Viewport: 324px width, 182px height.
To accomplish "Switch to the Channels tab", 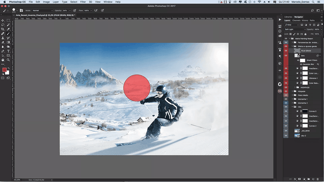I will click(x=296, y=20).
